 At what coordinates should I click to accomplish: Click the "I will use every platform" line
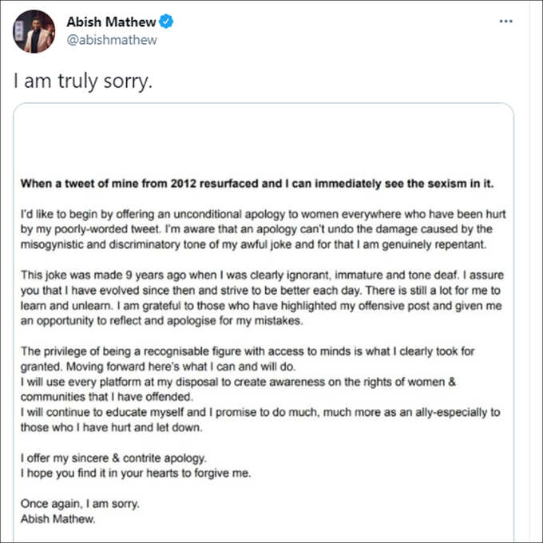(x=238, y=382)
